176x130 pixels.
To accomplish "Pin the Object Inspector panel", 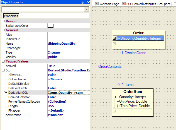I will [x=83, y=2].
